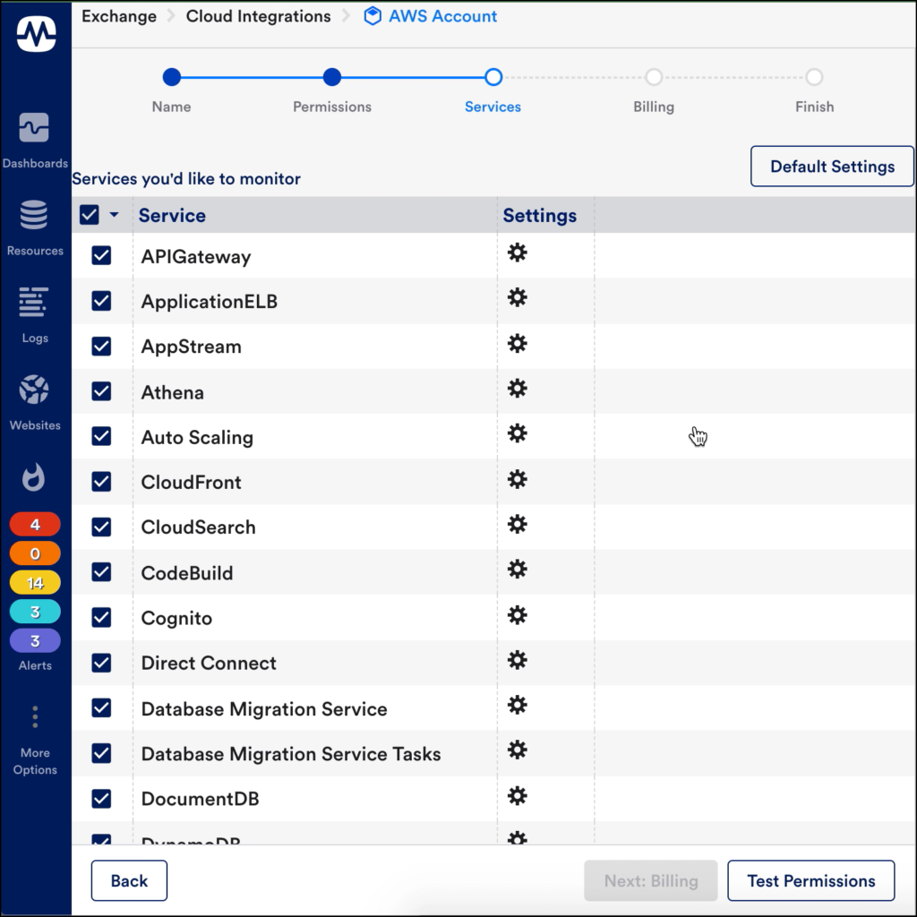Viewport: 917px width, 917px height.
Task: Uncheck the Auto Scaling checkbox
Action: point(101,436)
